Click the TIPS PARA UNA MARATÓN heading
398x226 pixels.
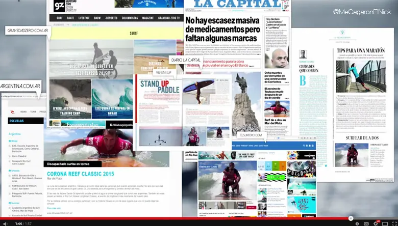click(361, 50)
